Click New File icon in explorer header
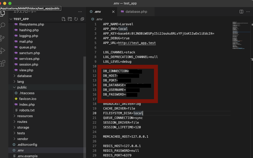This screenshot has width=253, height=158. (64, 19)
